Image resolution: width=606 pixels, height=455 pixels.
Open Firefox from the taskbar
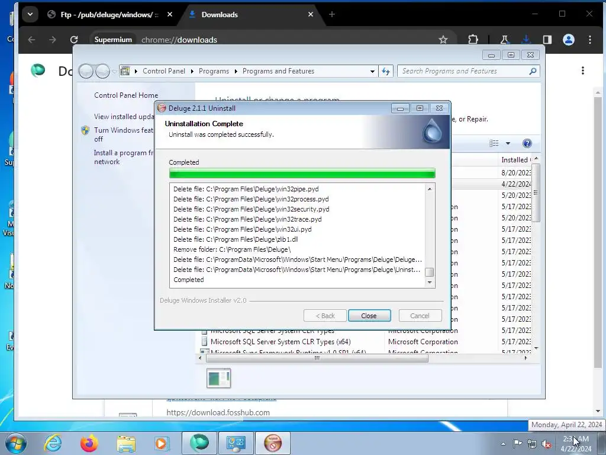coord(89,443)
